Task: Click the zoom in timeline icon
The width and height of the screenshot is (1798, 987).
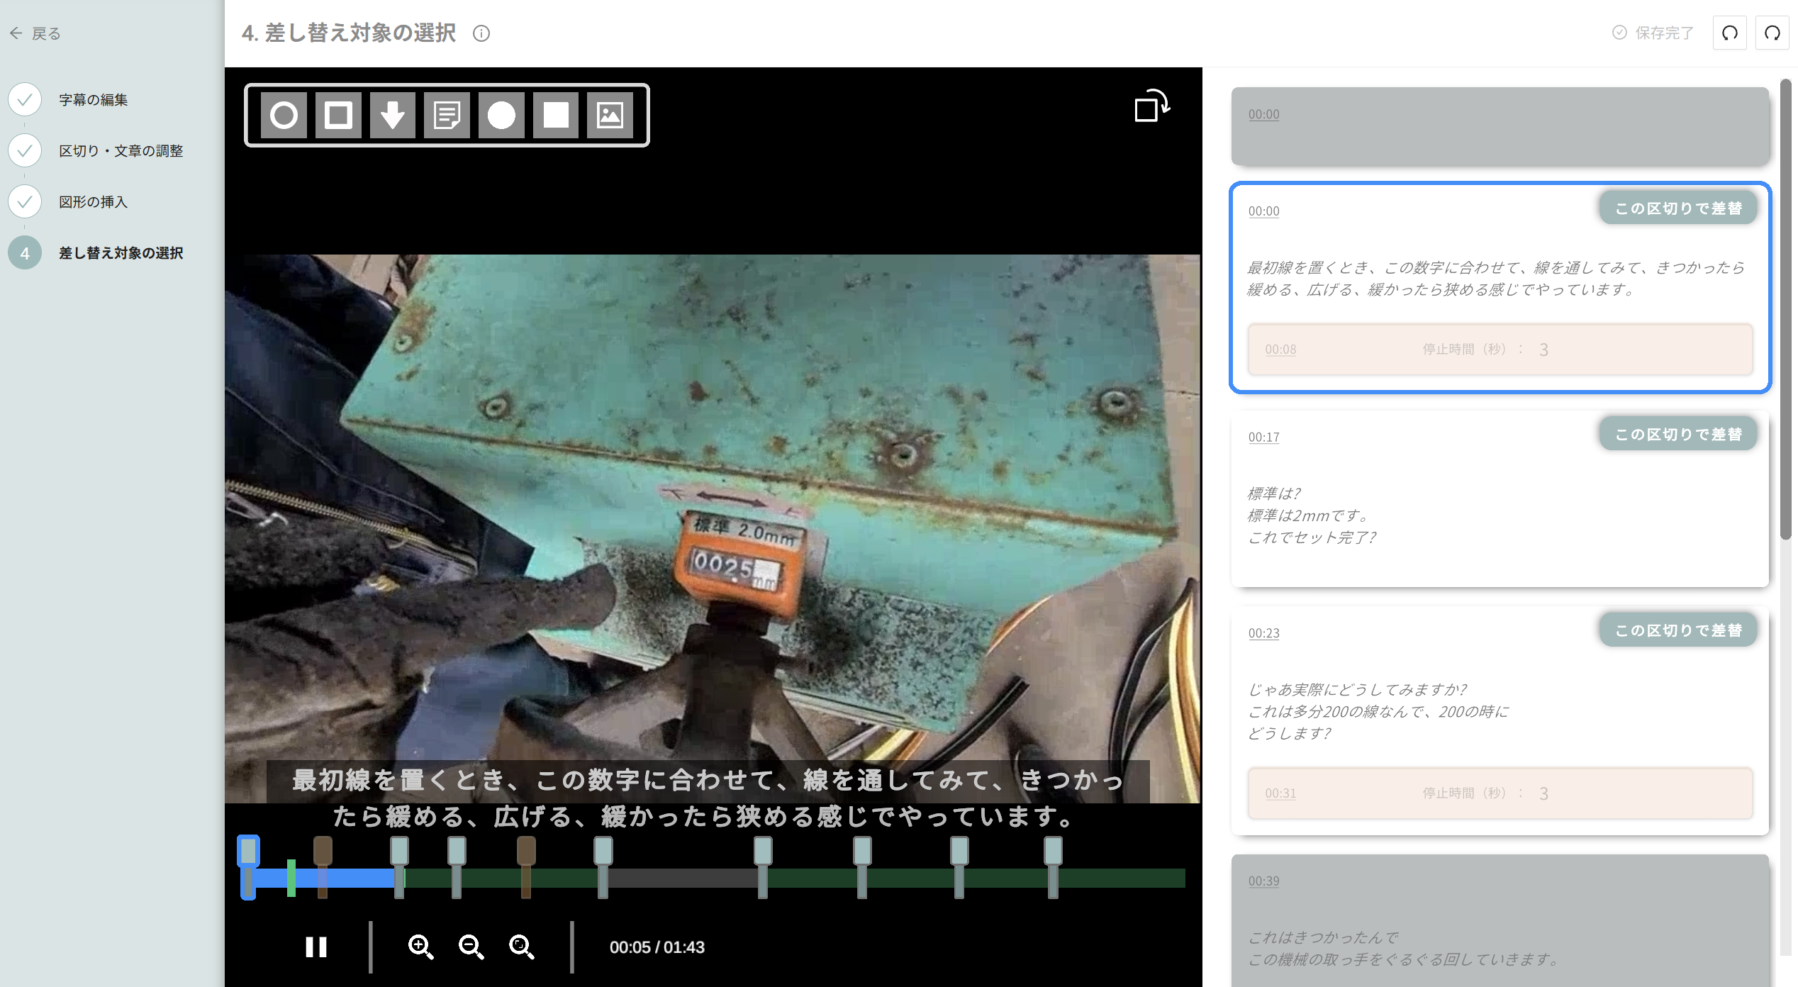Action: tap(420, 947)
